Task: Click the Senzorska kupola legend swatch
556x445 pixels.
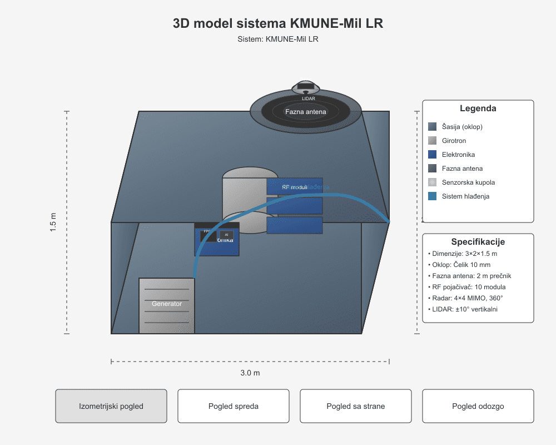Action: (x=433, y=182)
